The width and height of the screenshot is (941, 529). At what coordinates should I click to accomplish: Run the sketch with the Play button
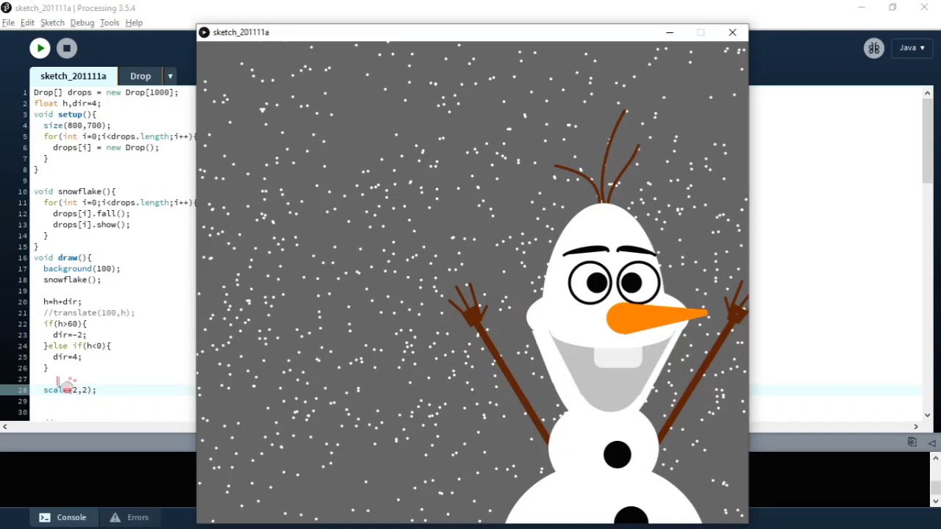point(40,48)
